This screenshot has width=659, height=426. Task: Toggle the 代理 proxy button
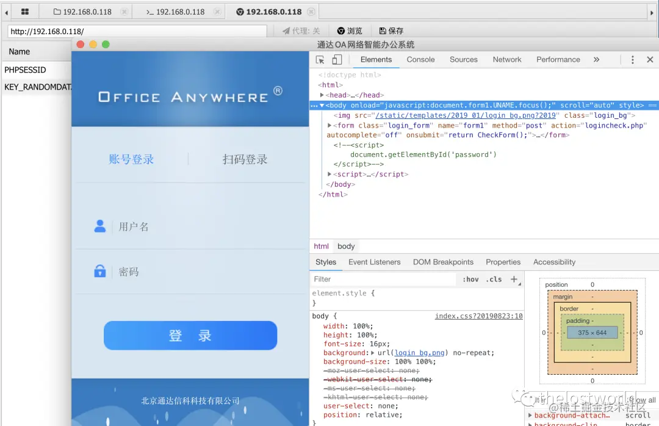[x=301, y=31]
